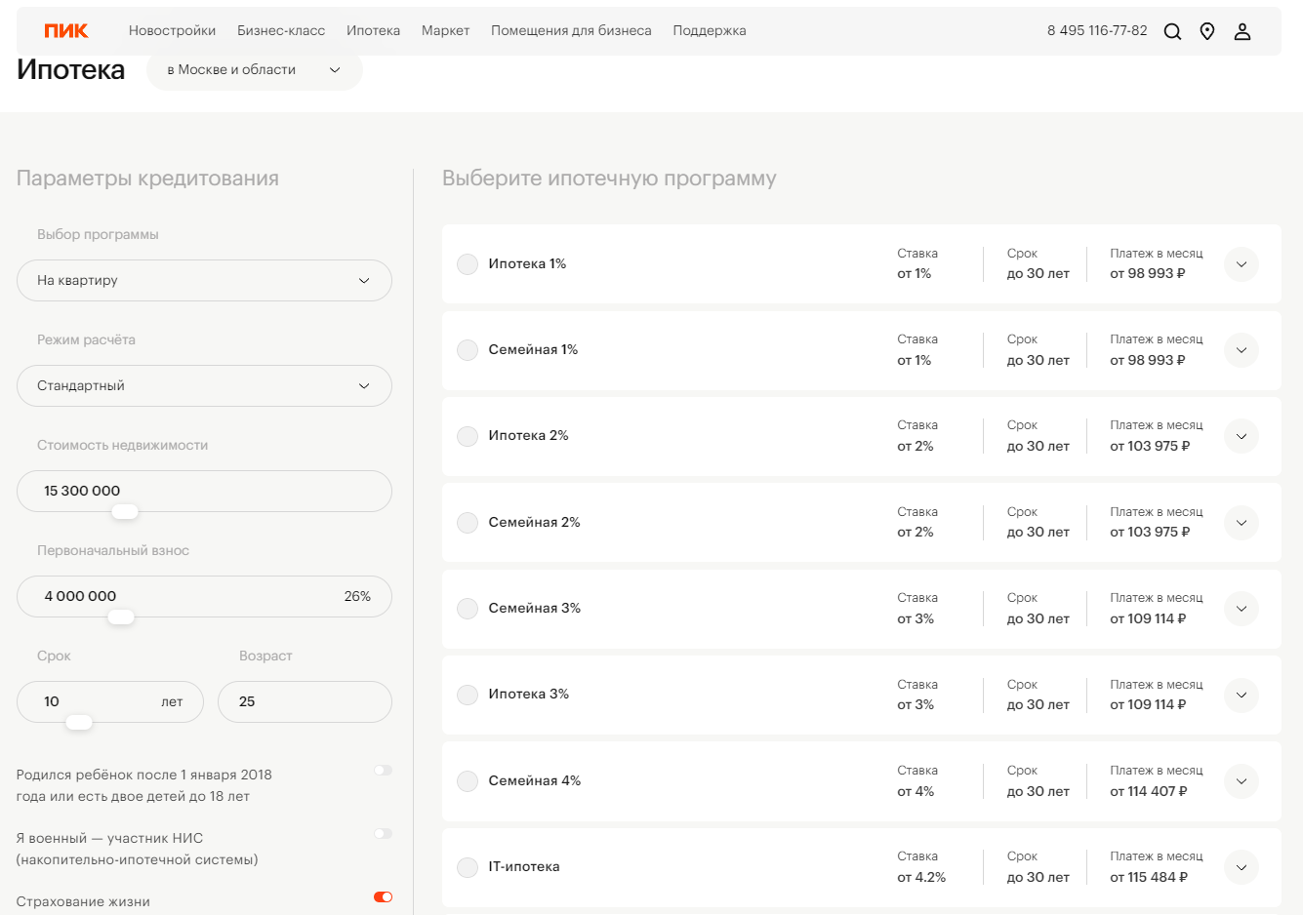Toggle military НИС participant switch
1303x915 pixels.
383,833
